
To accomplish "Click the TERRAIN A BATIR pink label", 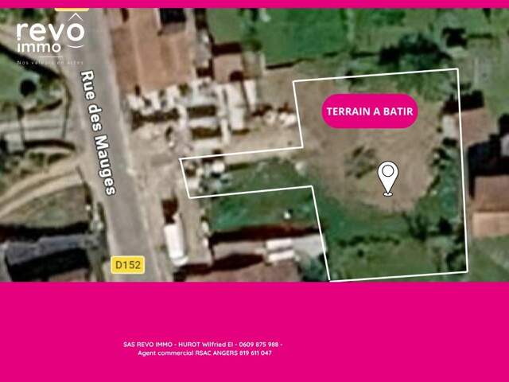I will [x=370, y=111].
